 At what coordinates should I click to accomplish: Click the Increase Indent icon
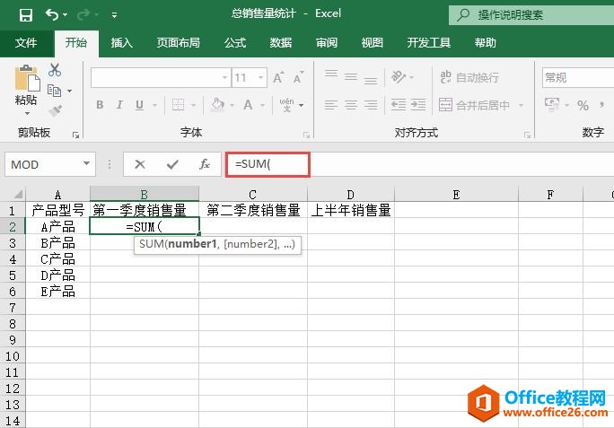click(418, 105)
